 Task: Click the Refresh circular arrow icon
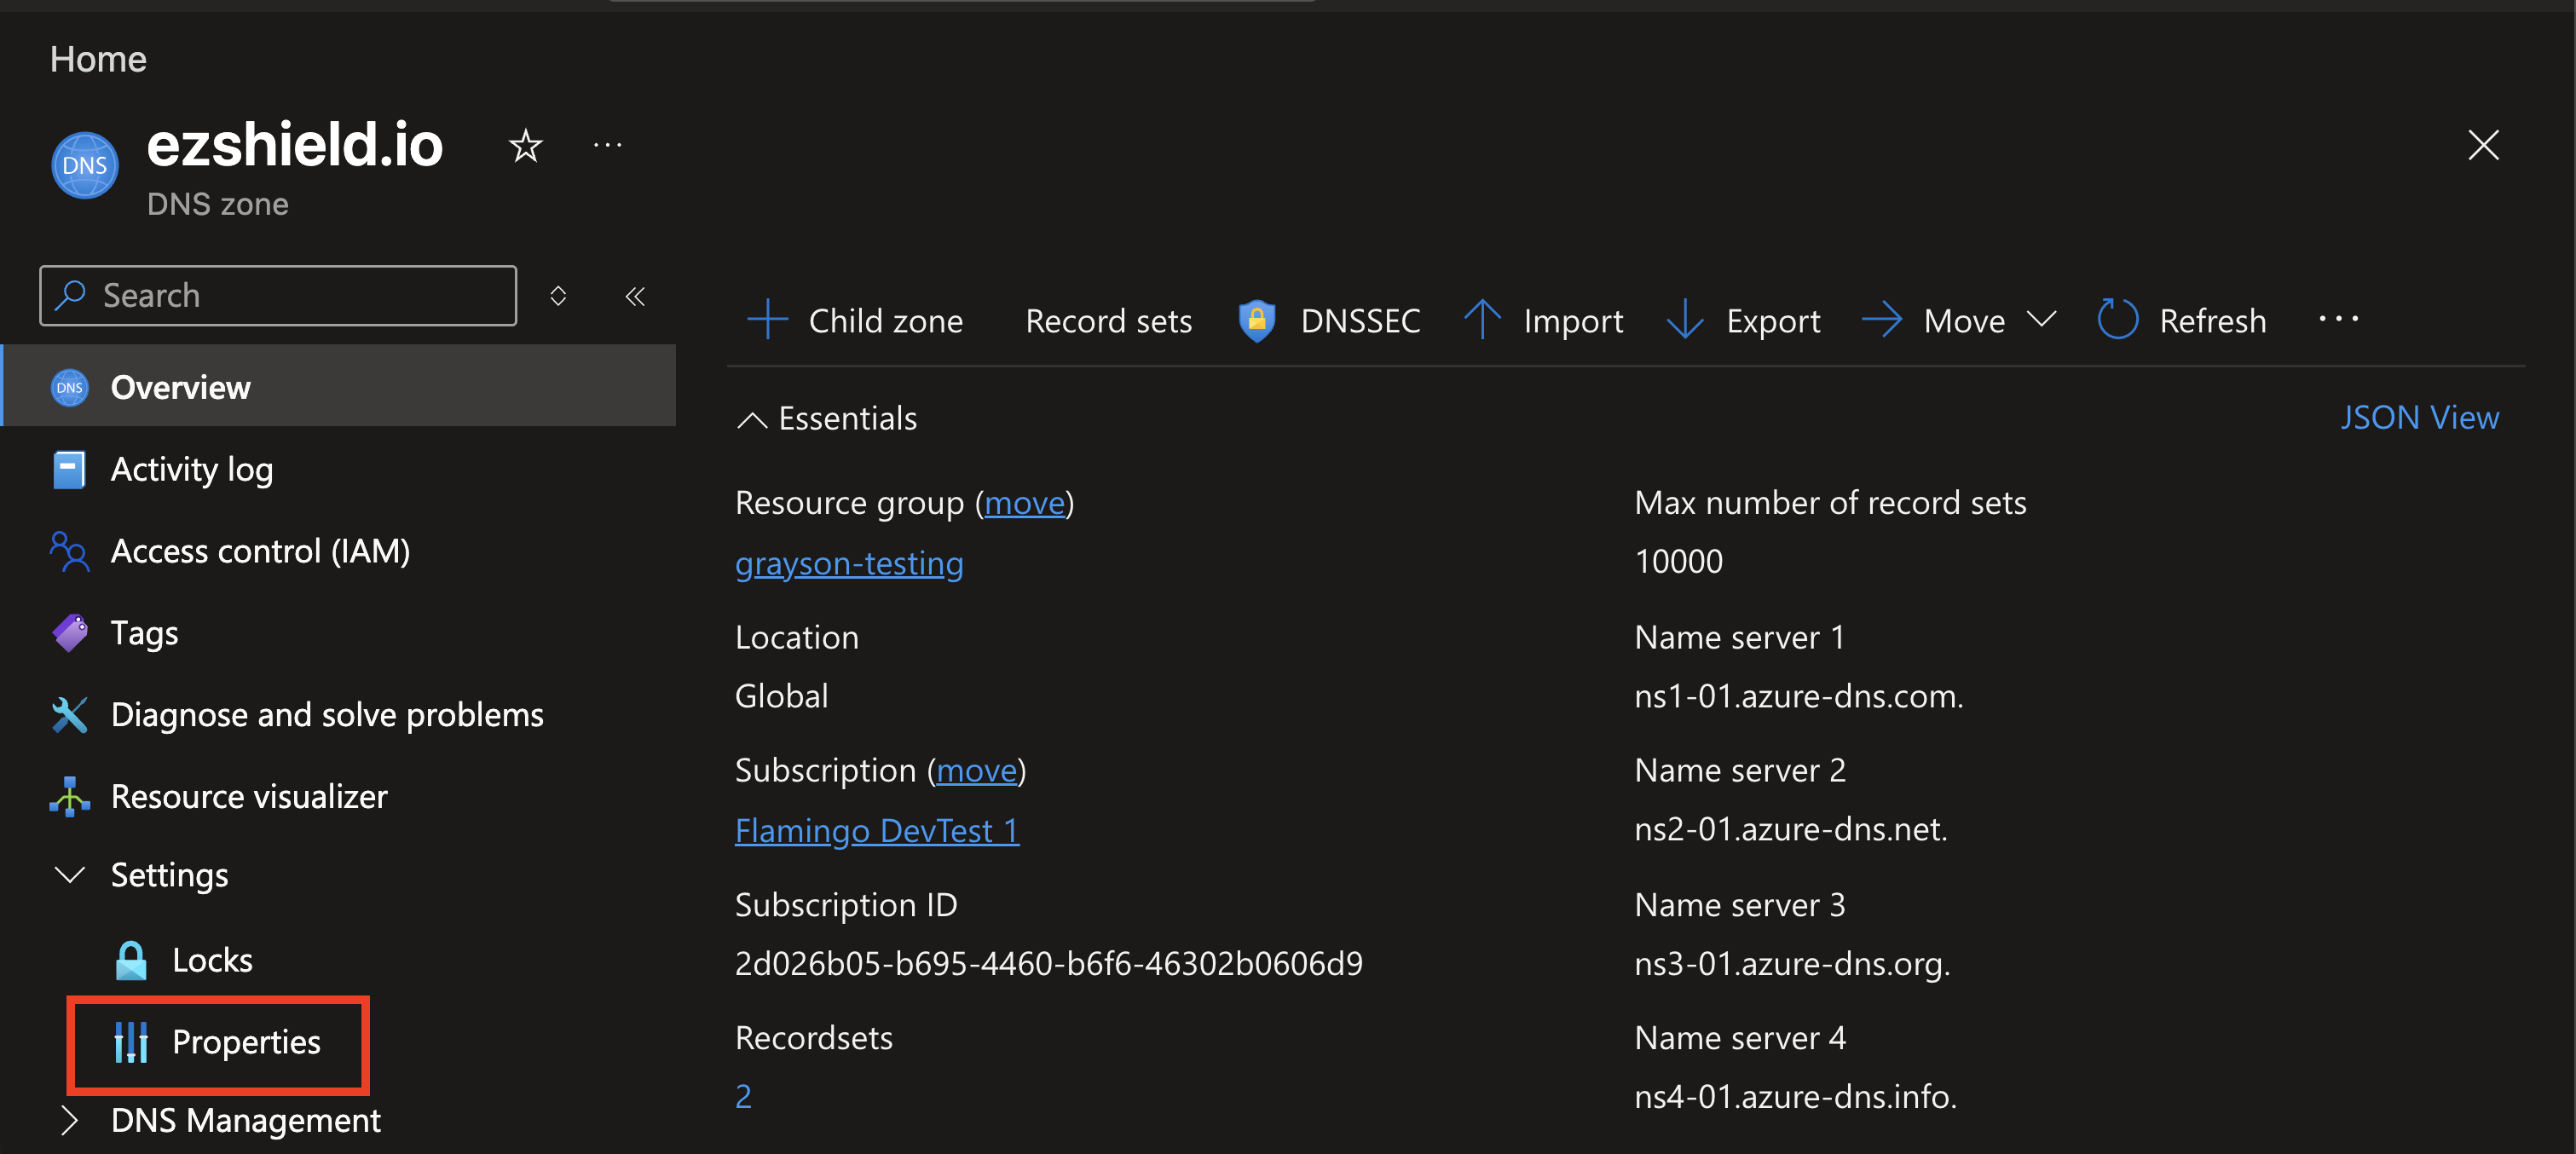tap(2117, 320)
